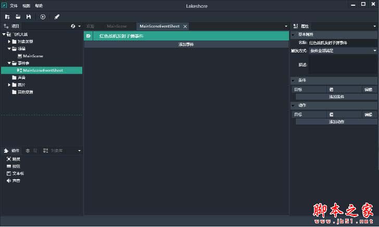This screenshot has width=379, height=227.
Task: Open the 视图 menu
Action: pyautogui.click(x=27, y=6)
